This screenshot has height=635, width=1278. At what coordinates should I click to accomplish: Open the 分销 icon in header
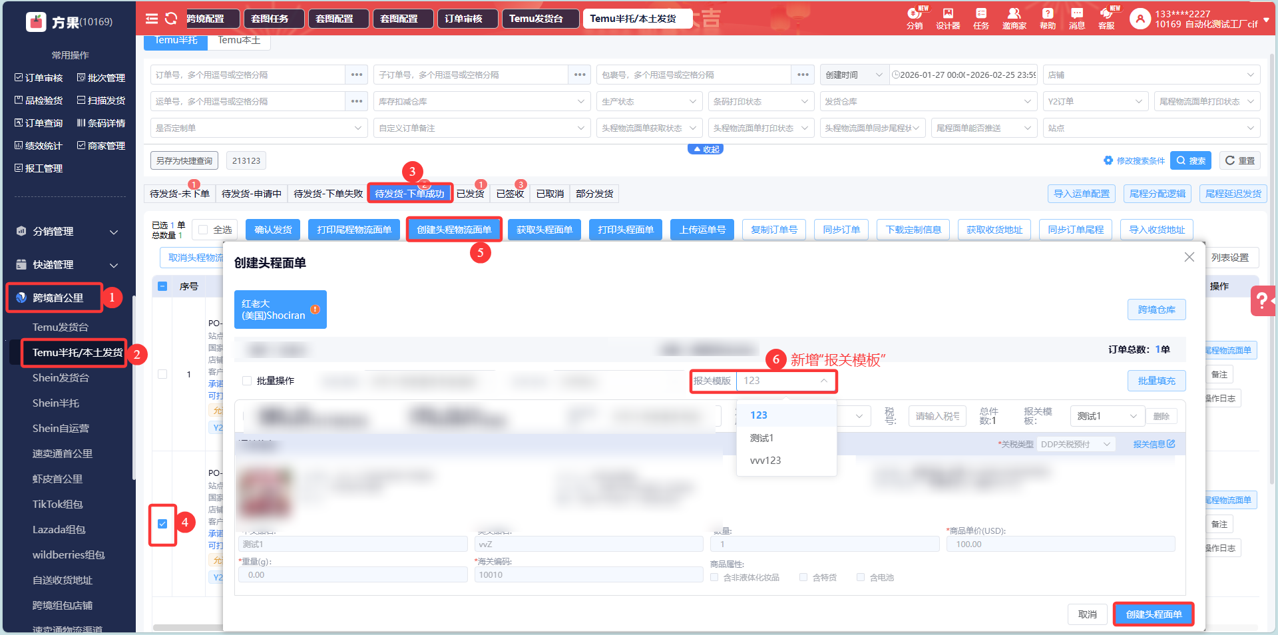pyautogui.click(x=915, y=18)
